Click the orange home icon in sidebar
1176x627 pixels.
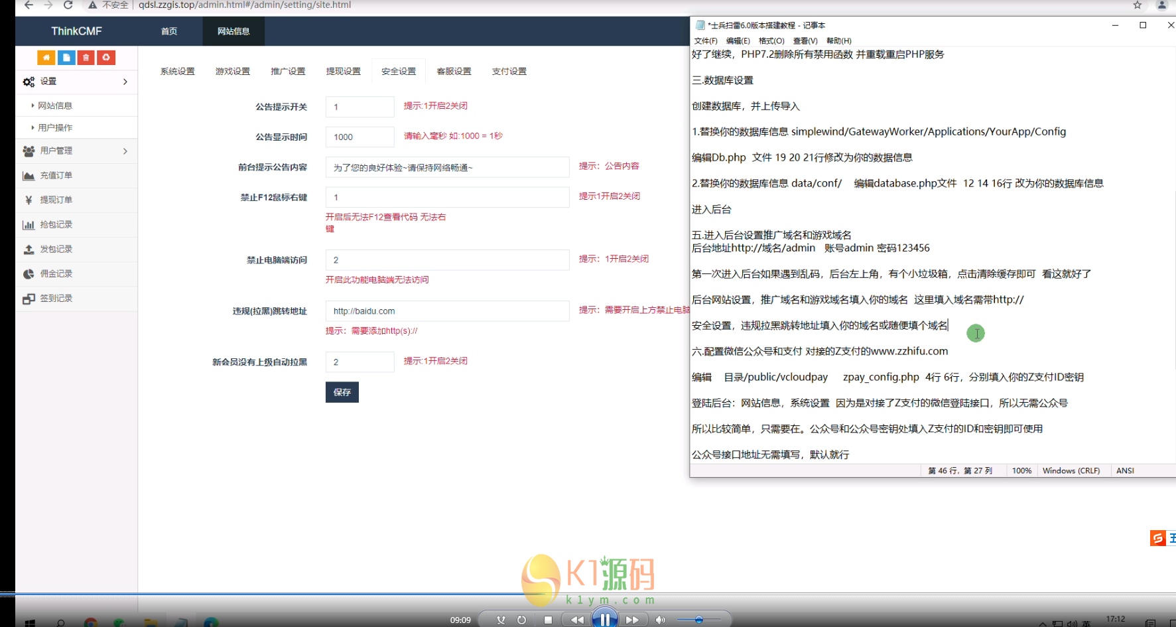[46, 58]
